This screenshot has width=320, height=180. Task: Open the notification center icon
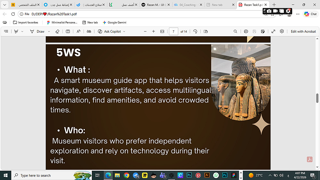(313, 175)
